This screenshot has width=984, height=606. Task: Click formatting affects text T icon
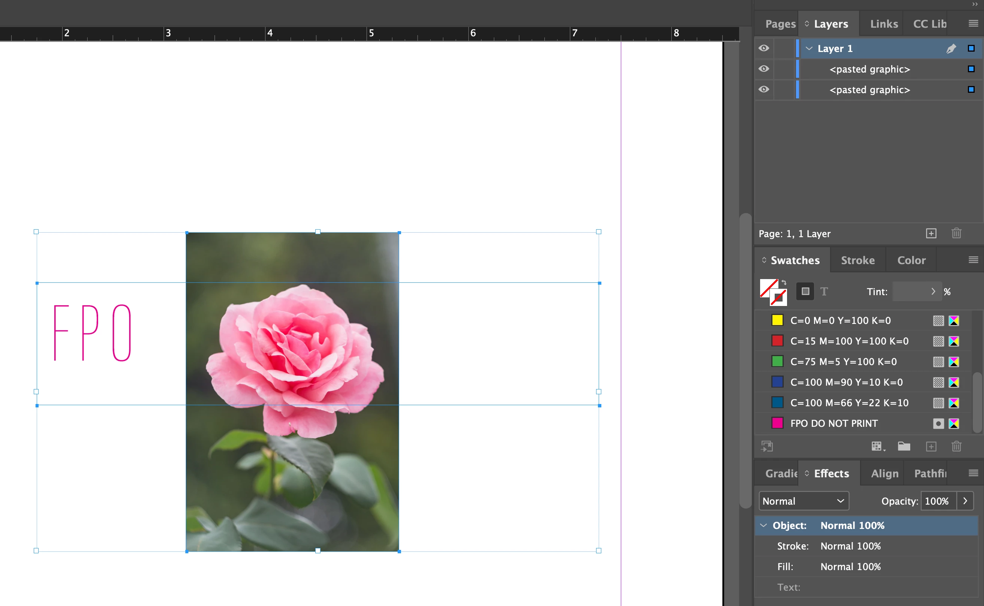click(x=824, y=292)
